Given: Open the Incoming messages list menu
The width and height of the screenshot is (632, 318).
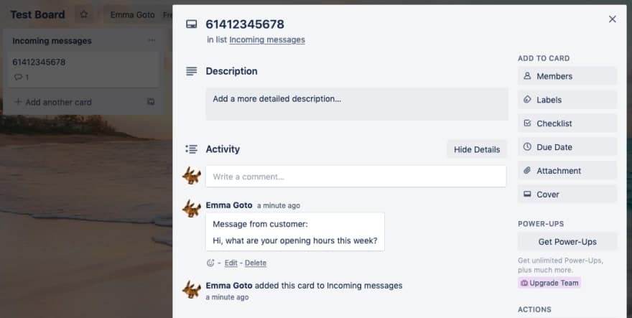Looking at the screenshot, I should coord(150,41).
